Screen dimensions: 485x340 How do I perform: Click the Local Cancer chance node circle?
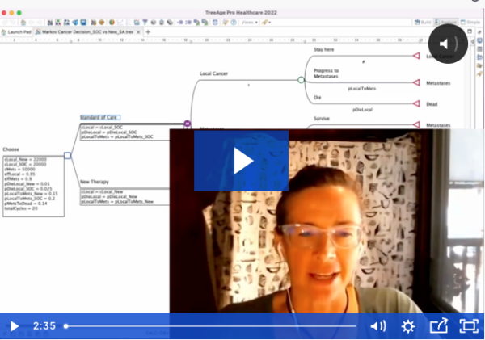point(301,79)
